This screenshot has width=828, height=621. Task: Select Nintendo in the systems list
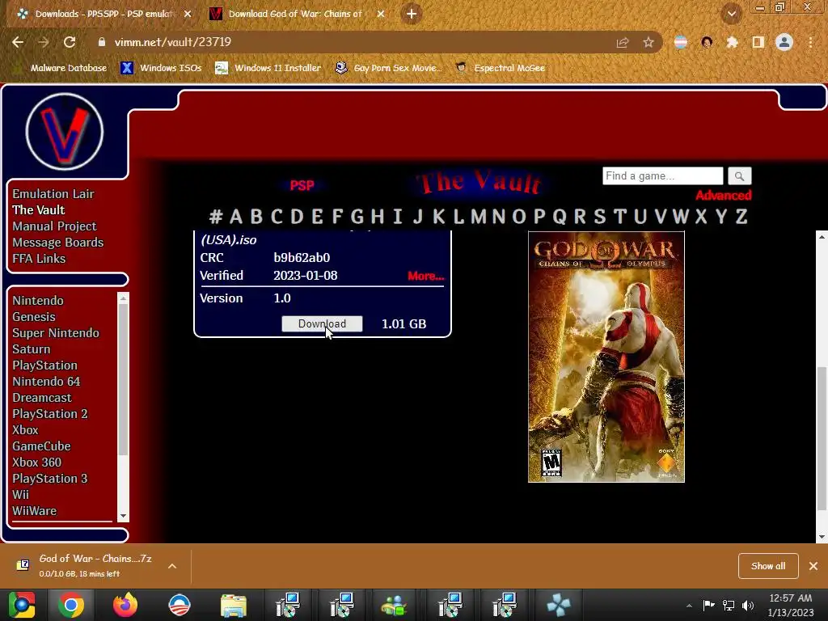point(38,301)
